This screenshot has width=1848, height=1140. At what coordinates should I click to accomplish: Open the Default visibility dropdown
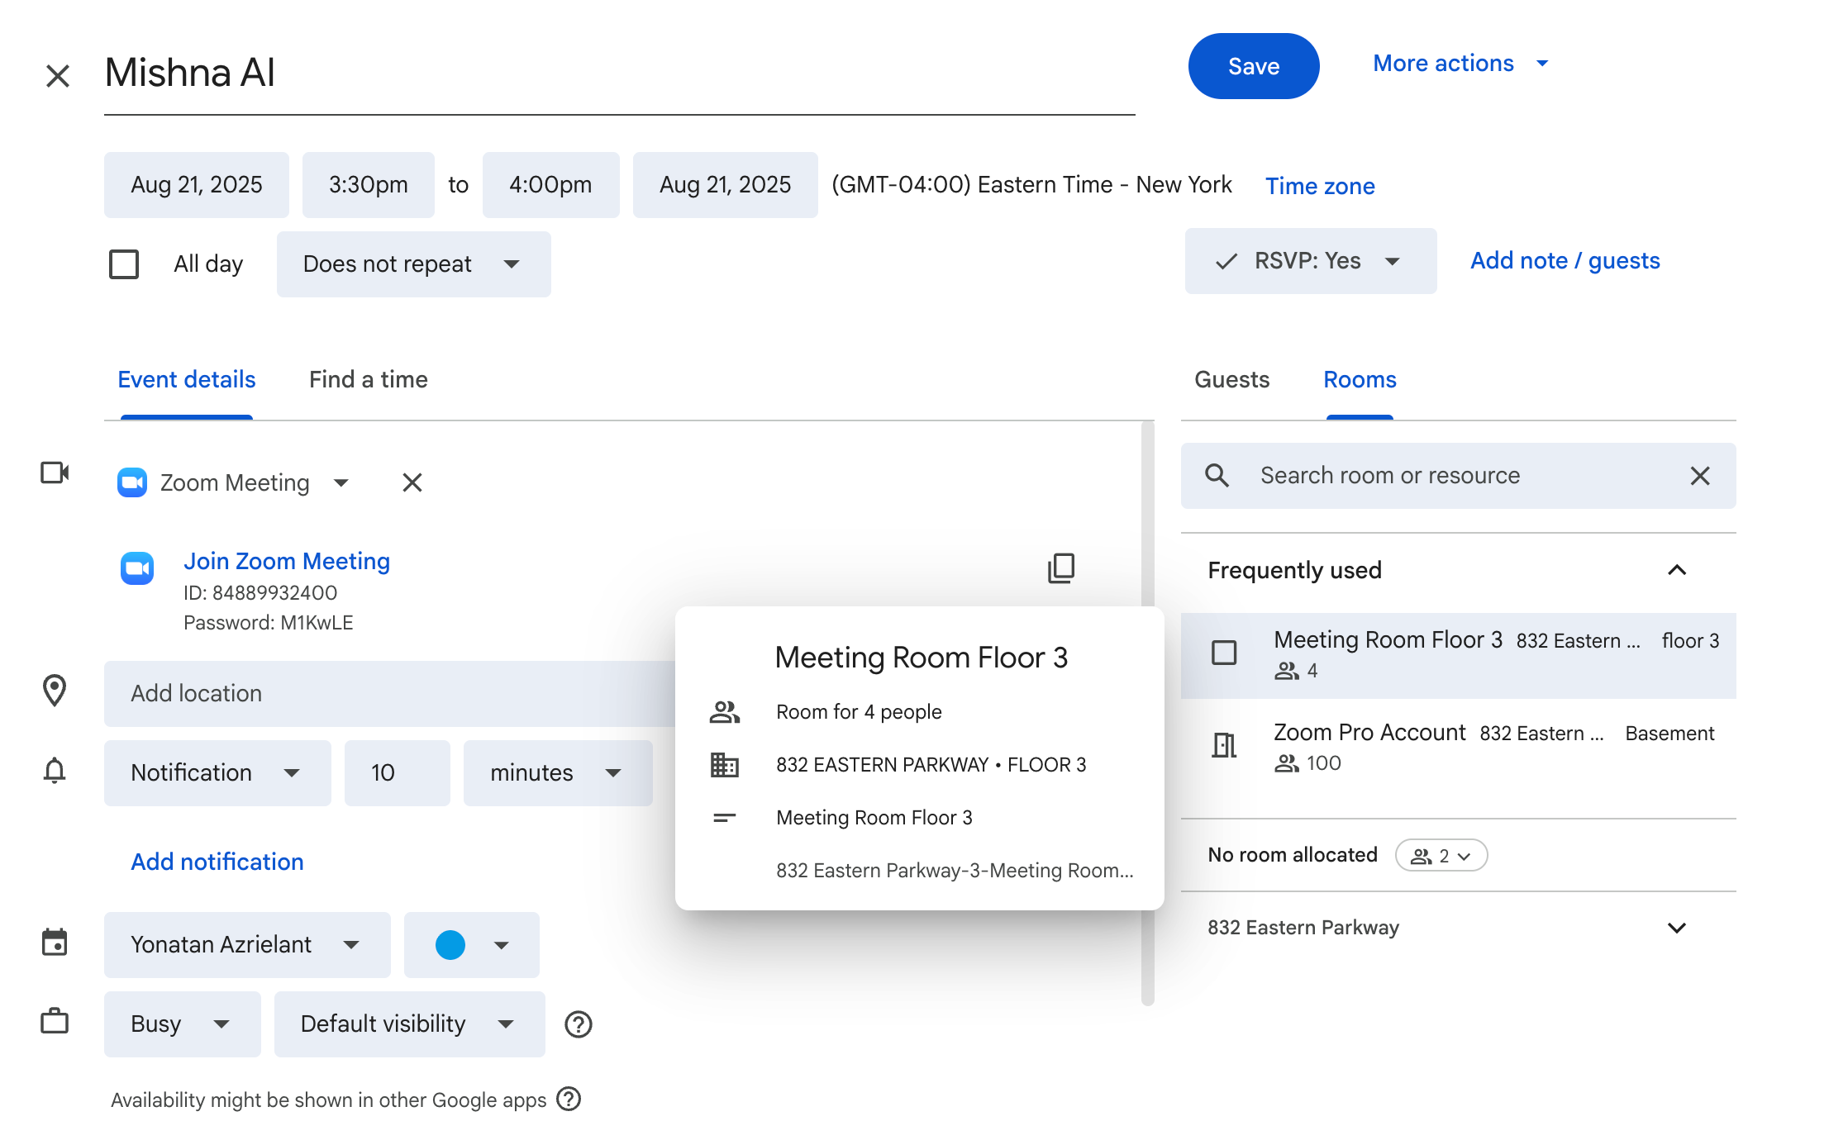pyautogui.click(x=410, y=1024)
